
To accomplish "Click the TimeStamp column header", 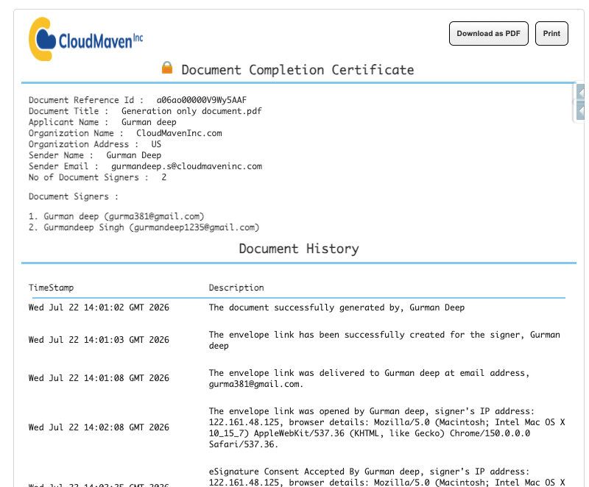I will (x=51, y=288).
